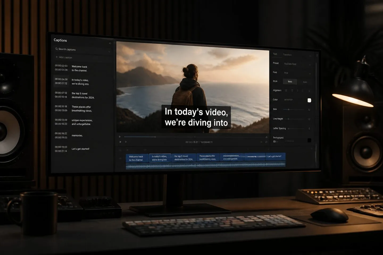Screen dimensions: 383x255
Task: Select the last alignment icon in Alignment row
Action: click(x=309, y=91)
